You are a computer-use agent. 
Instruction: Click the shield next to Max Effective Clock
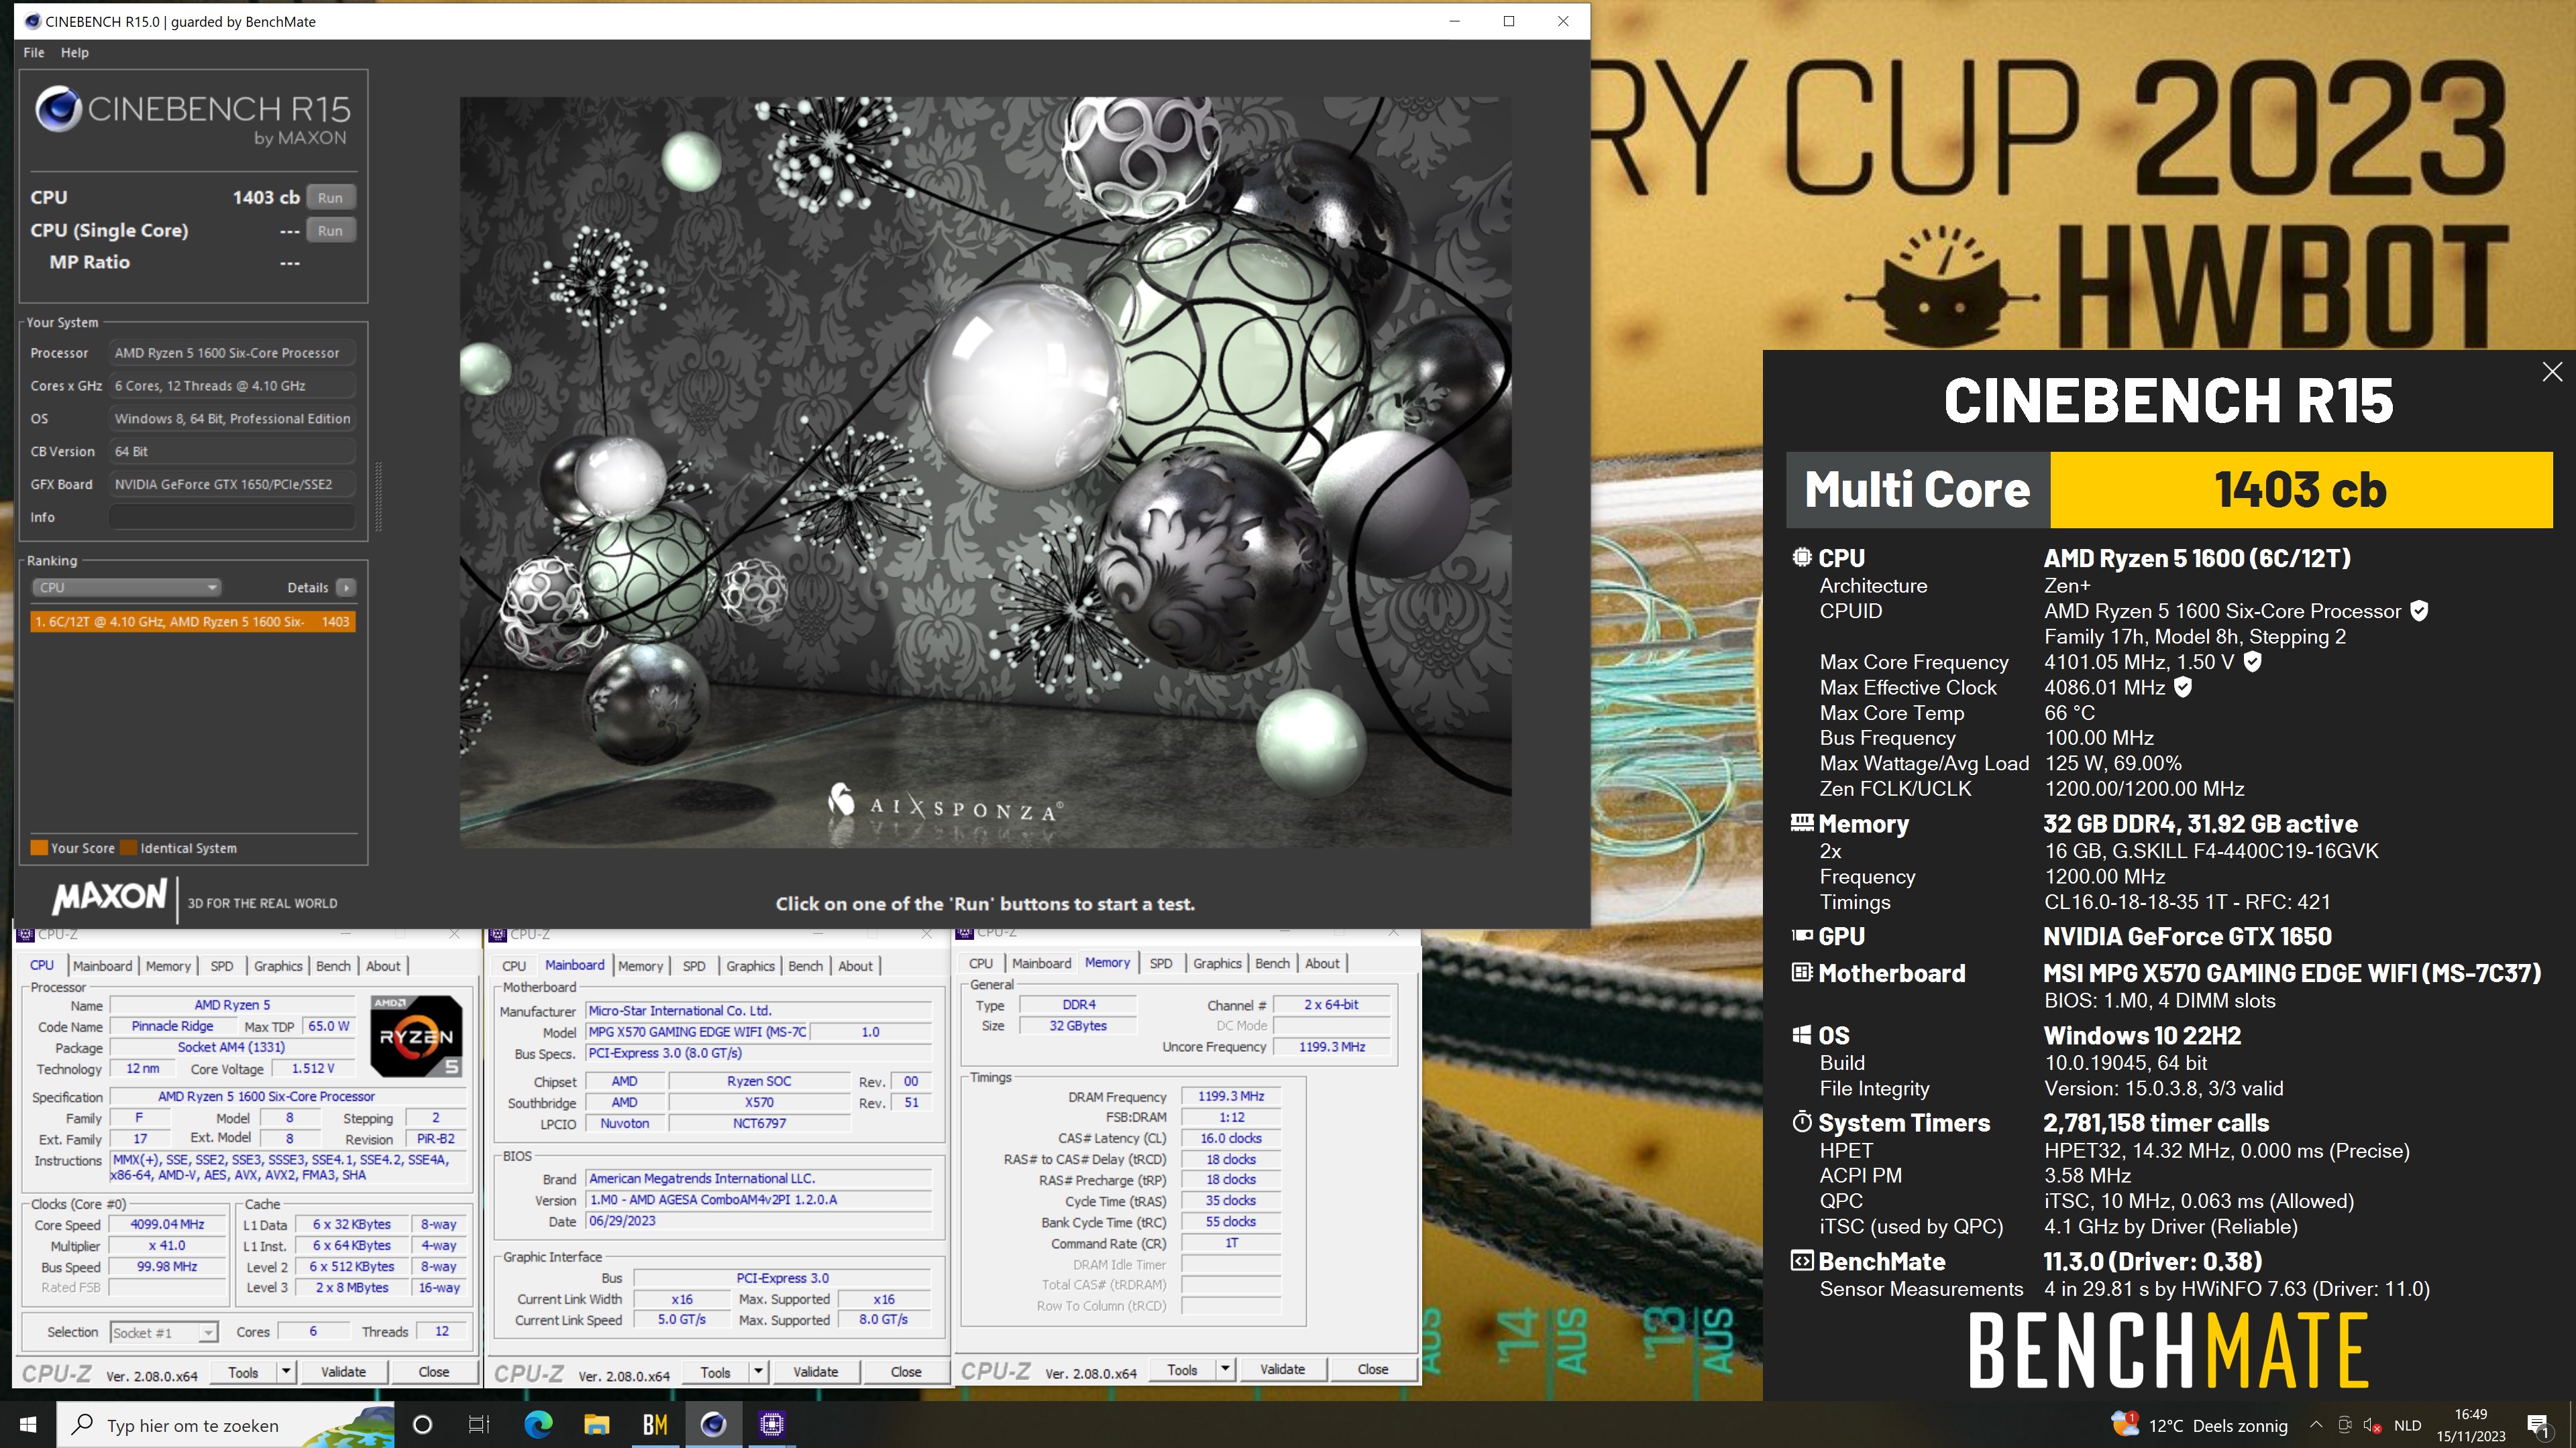(x=2183, y=686)
